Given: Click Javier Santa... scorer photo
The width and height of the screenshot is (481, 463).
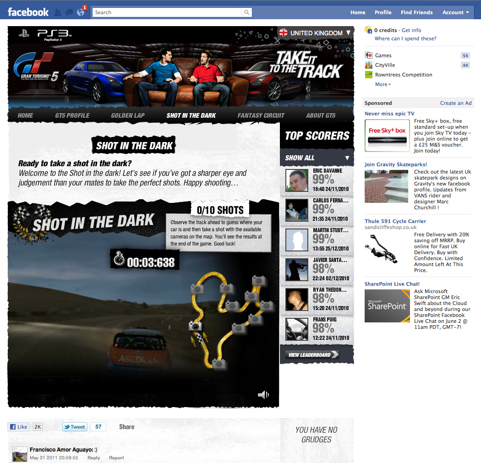Looking at the screenshot, I should (297, 270).
